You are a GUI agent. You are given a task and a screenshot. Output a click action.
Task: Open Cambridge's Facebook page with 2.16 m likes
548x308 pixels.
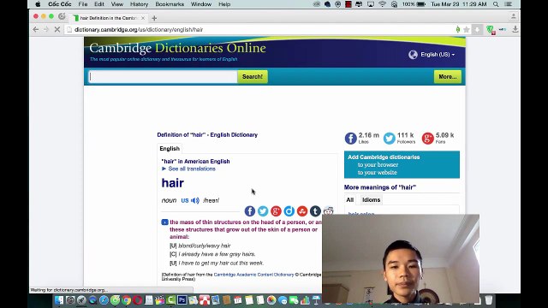[x=350, y=139]
